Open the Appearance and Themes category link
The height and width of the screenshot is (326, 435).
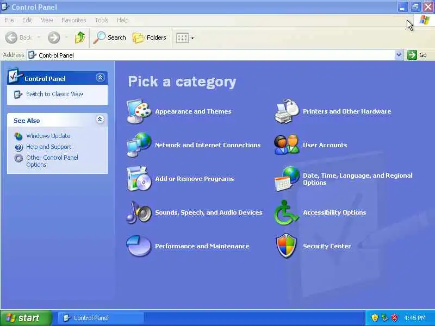(193, 111)
